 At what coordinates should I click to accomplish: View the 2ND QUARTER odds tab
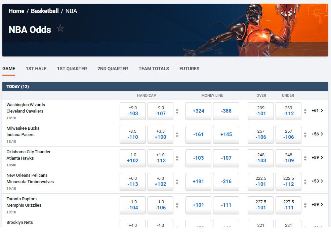(113, 69)
